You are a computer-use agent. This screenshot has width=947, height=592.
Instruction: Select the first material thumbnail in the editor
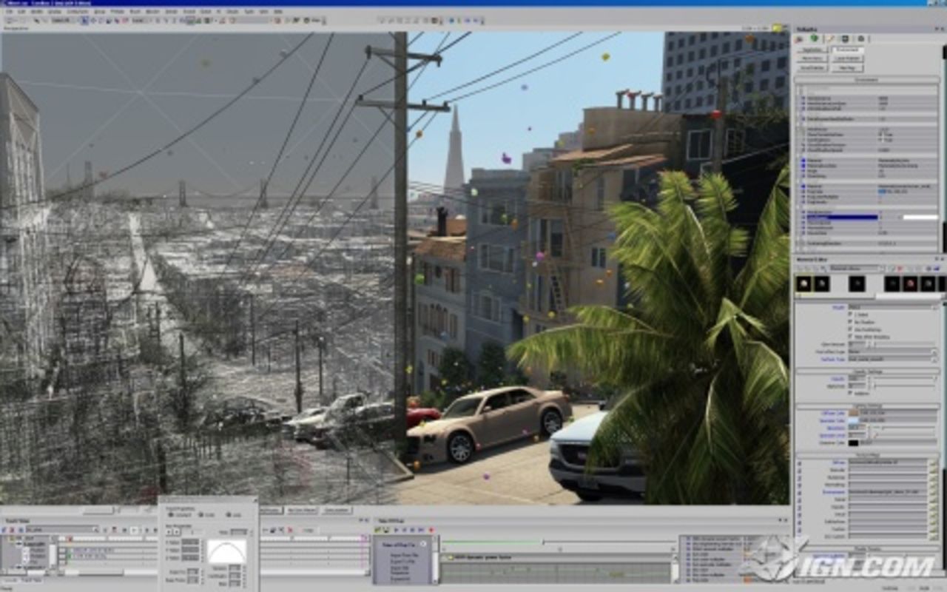[803, 284]
